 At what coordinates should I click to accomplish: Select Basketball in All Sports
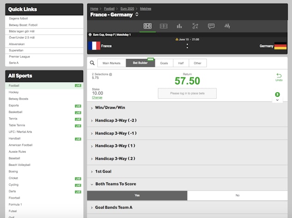click(44, 112)
